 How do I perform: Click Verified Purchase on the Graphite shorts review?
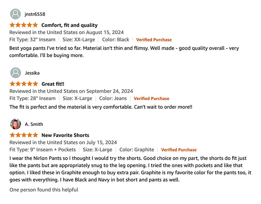179,150
